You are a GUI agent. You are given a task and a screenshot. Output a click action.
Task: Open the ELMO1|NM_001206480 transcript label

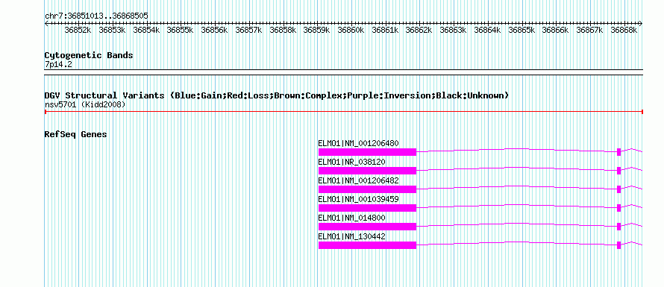(358, 143)
